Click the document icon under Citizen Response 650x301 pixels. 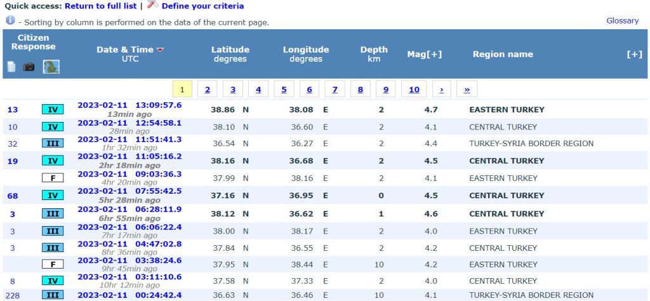[11, 67]
